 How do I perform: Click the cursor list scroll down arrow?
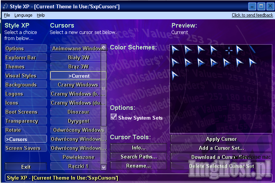pos(104,167)
